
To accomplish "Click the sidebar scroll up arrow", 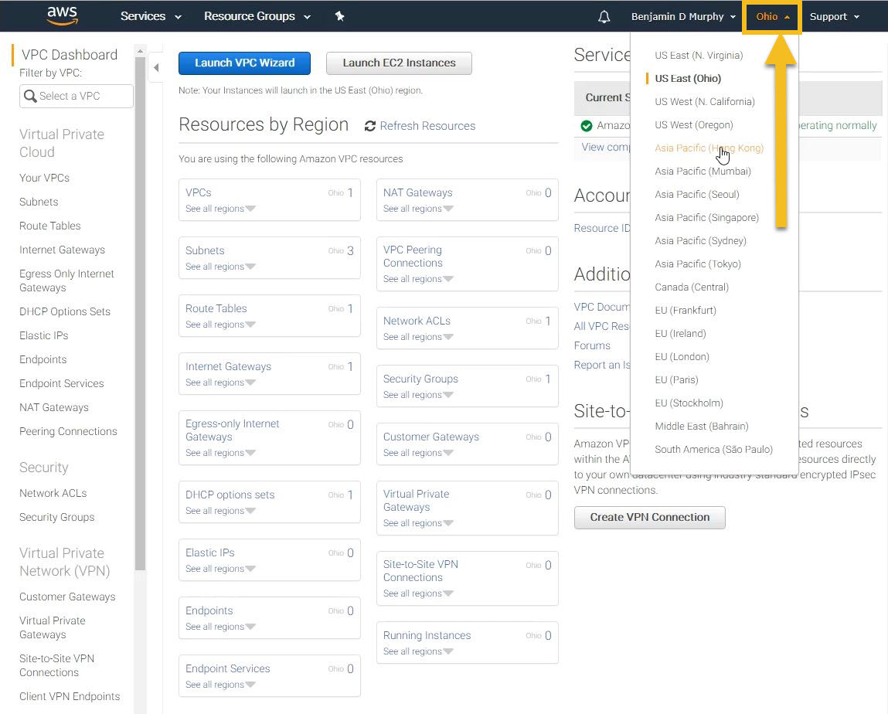I will click(140, 52).
